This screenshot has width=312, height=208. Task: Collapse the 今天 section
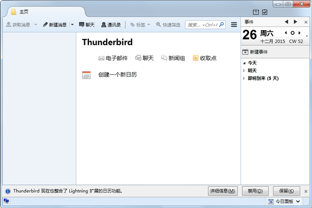244,63
